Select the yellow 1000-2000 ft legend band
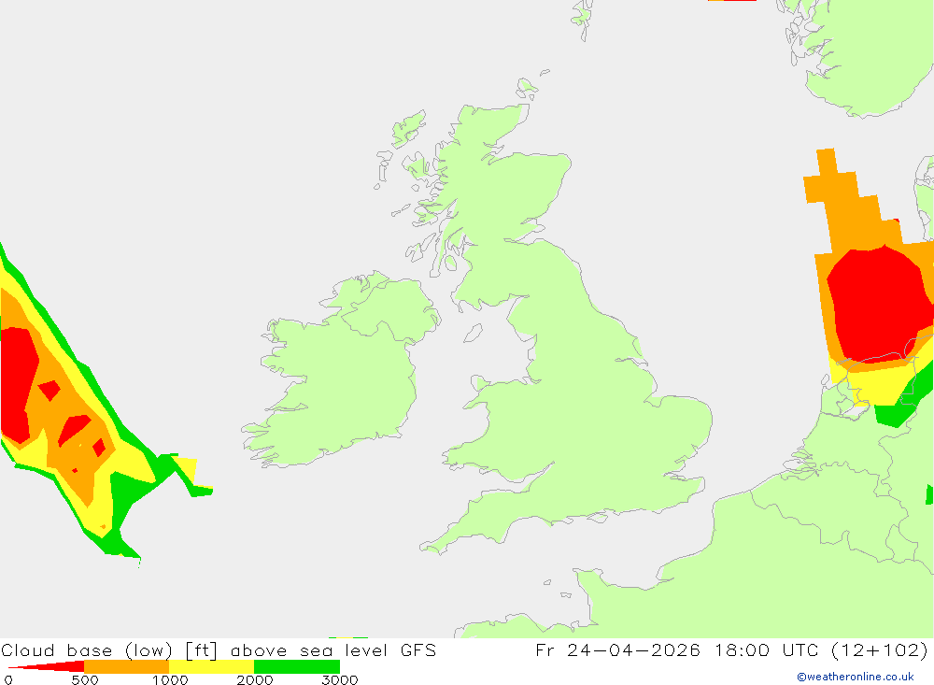Viewport: 934px width, 685px height. point(211,666)
